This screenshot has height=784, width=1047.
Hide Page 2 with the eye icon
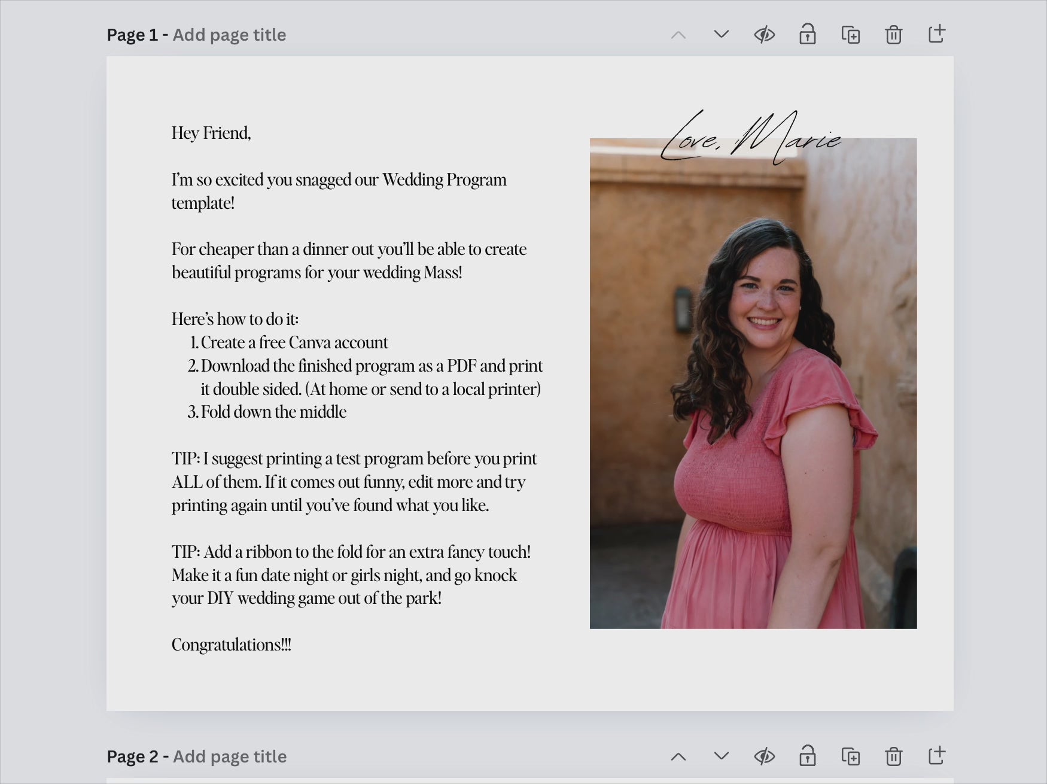(x=764, y=756)
